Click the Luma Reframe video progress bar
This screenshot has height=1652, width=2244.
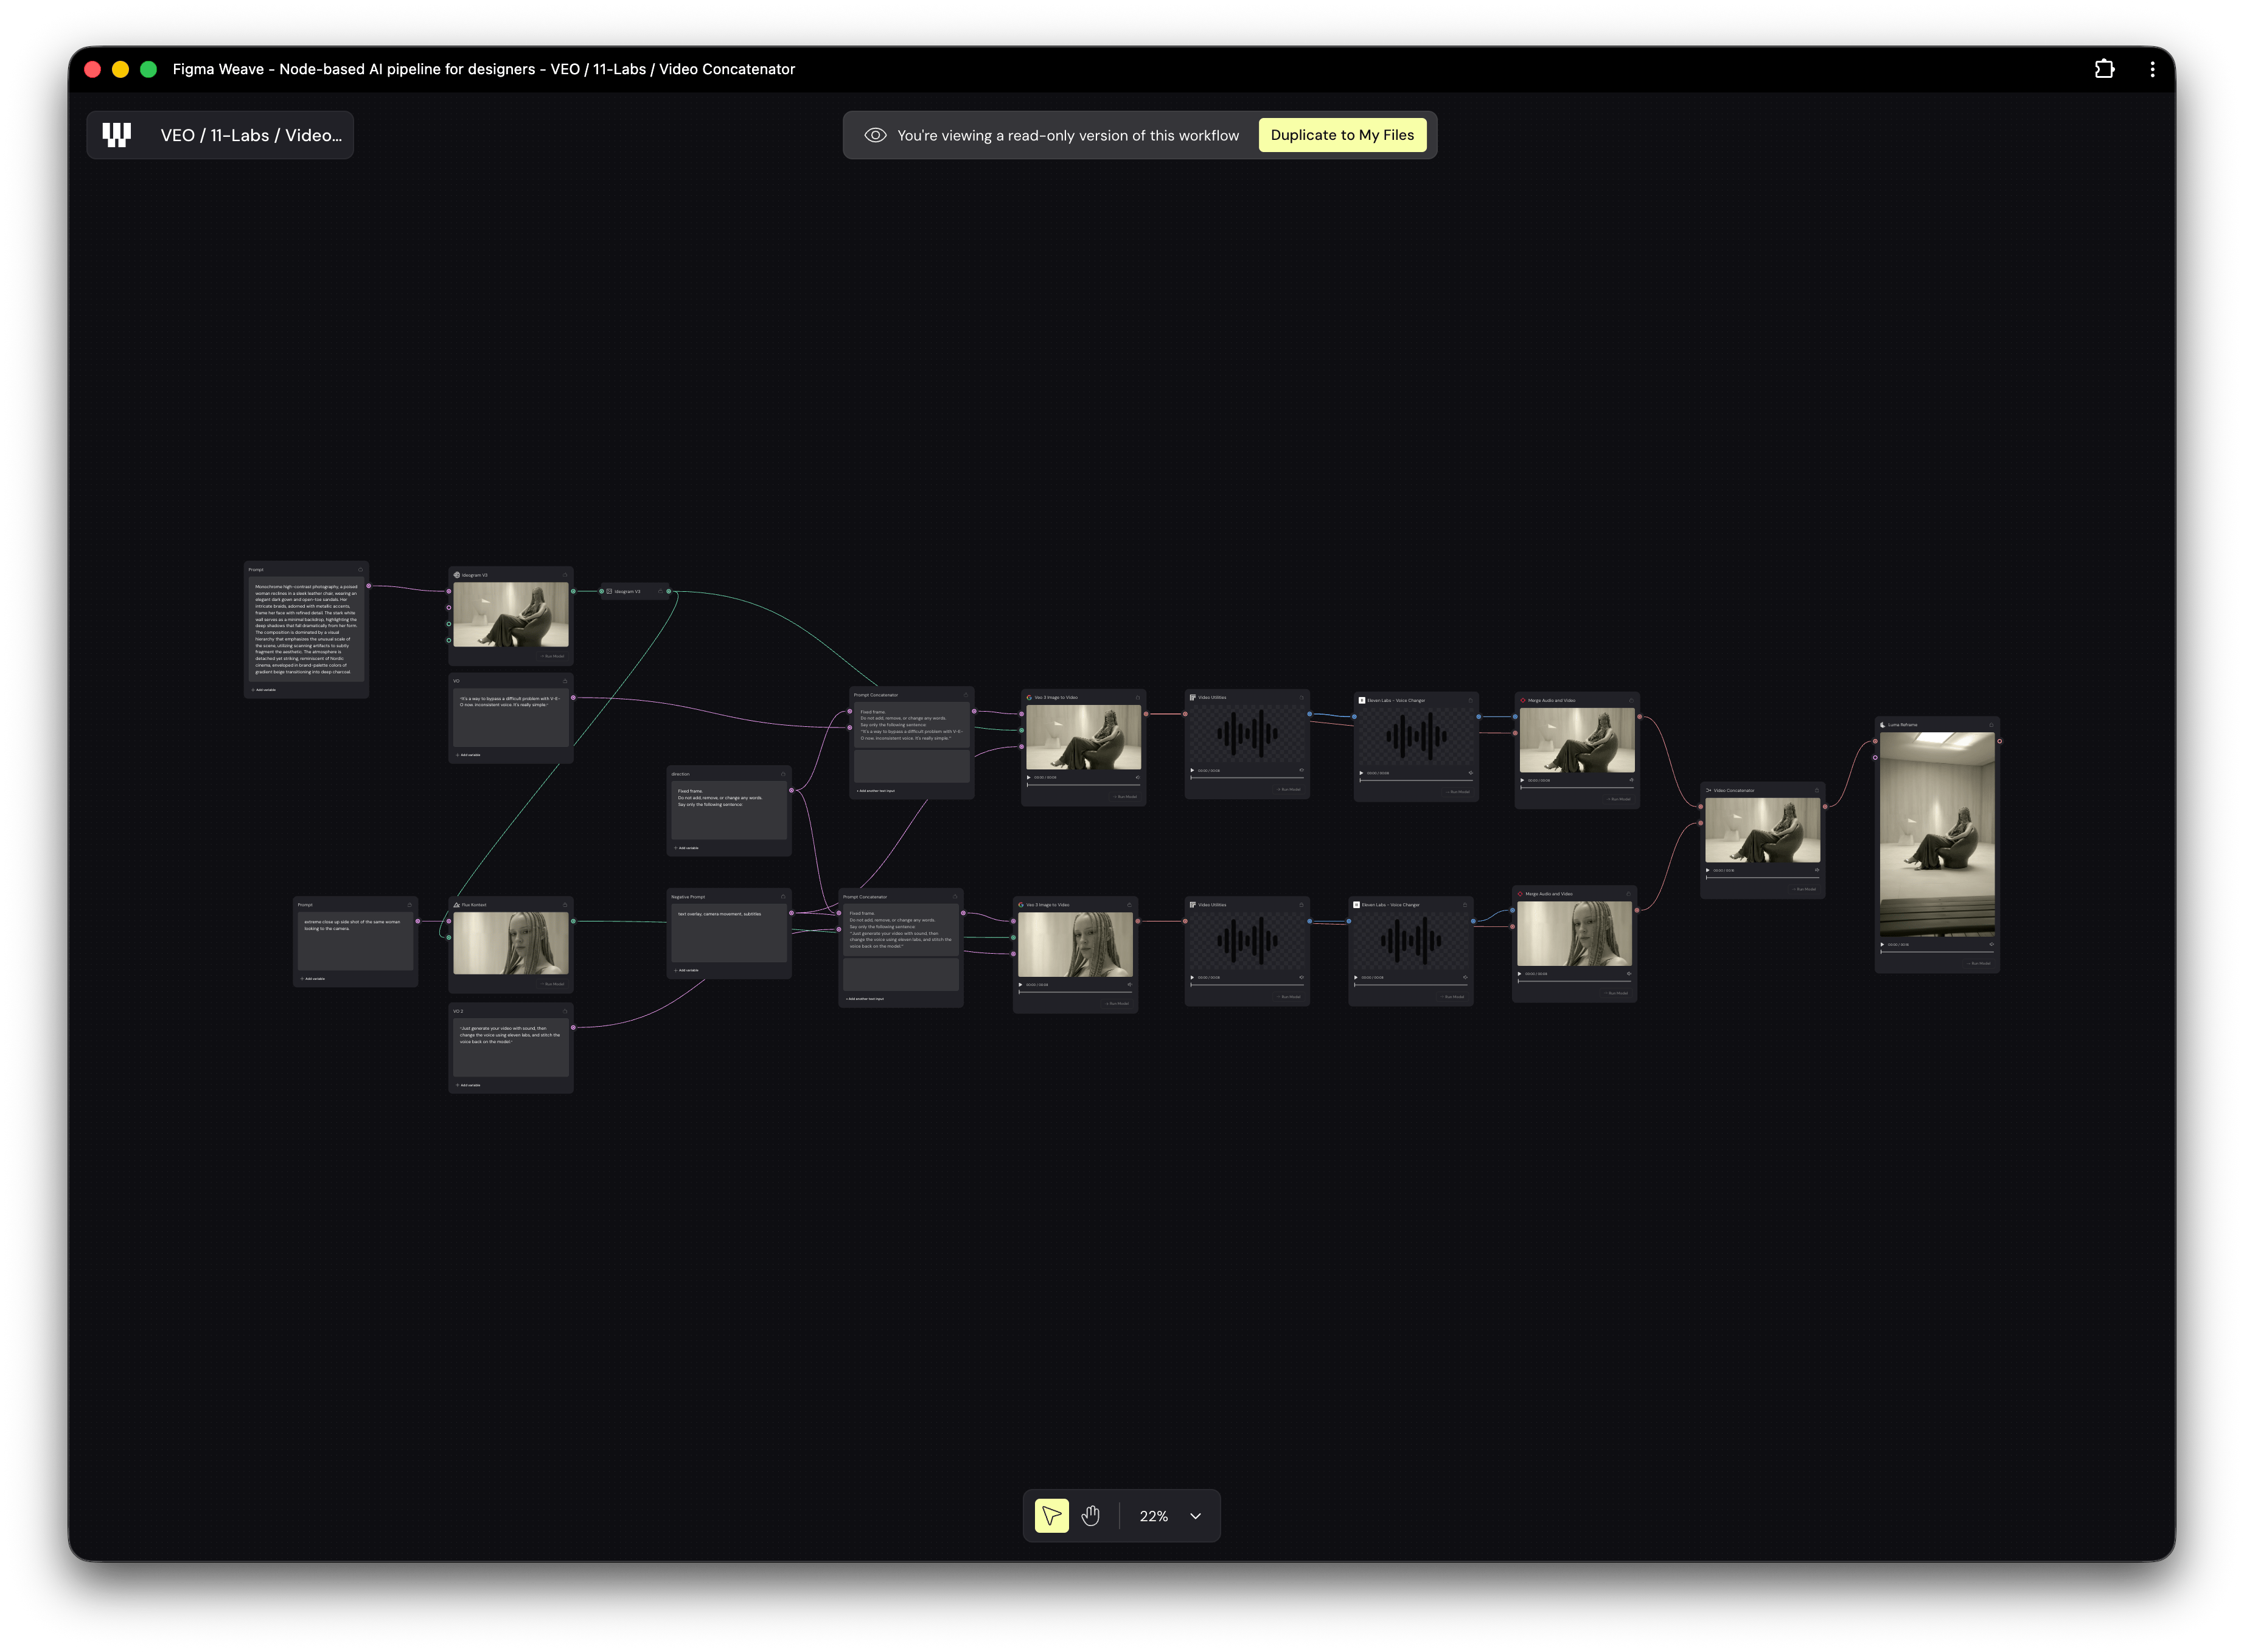coord(1936,952)
